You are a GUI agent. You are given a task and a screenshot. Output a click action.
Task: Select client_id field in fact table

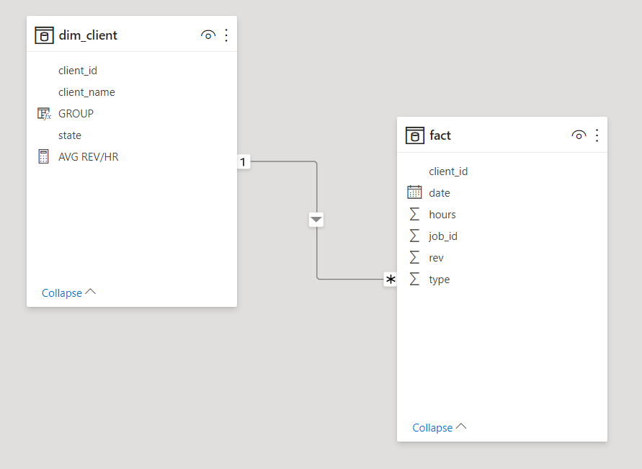tap(448, 171)
